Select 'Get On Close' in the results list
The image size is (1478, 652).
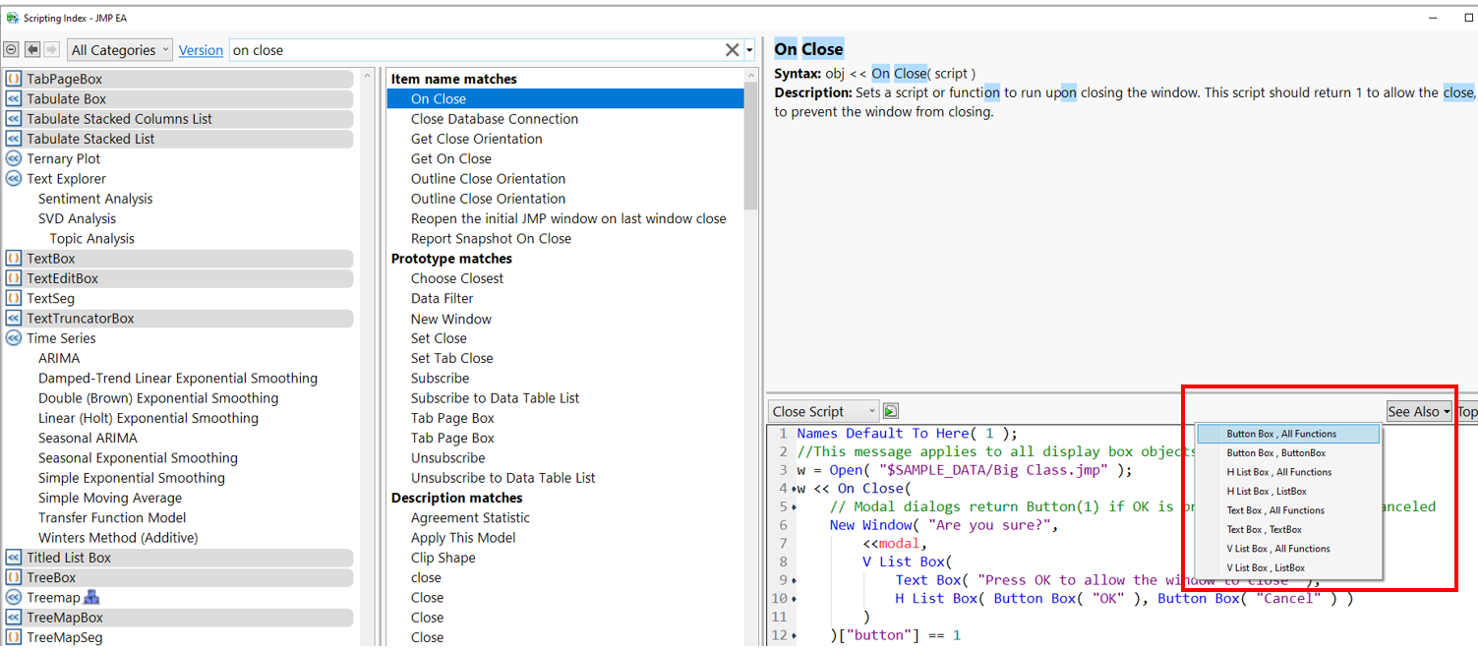[450, 158]
